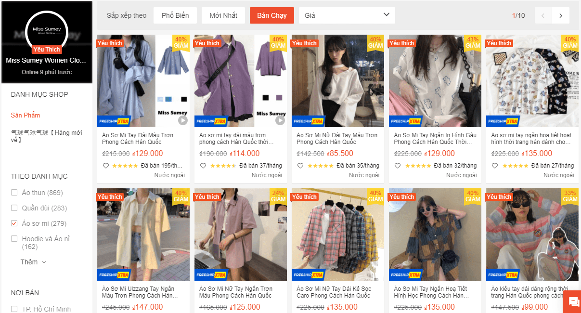Check Hoodie và Áo nỉ checkbox
581x313 pixels.
click(14, 239)
